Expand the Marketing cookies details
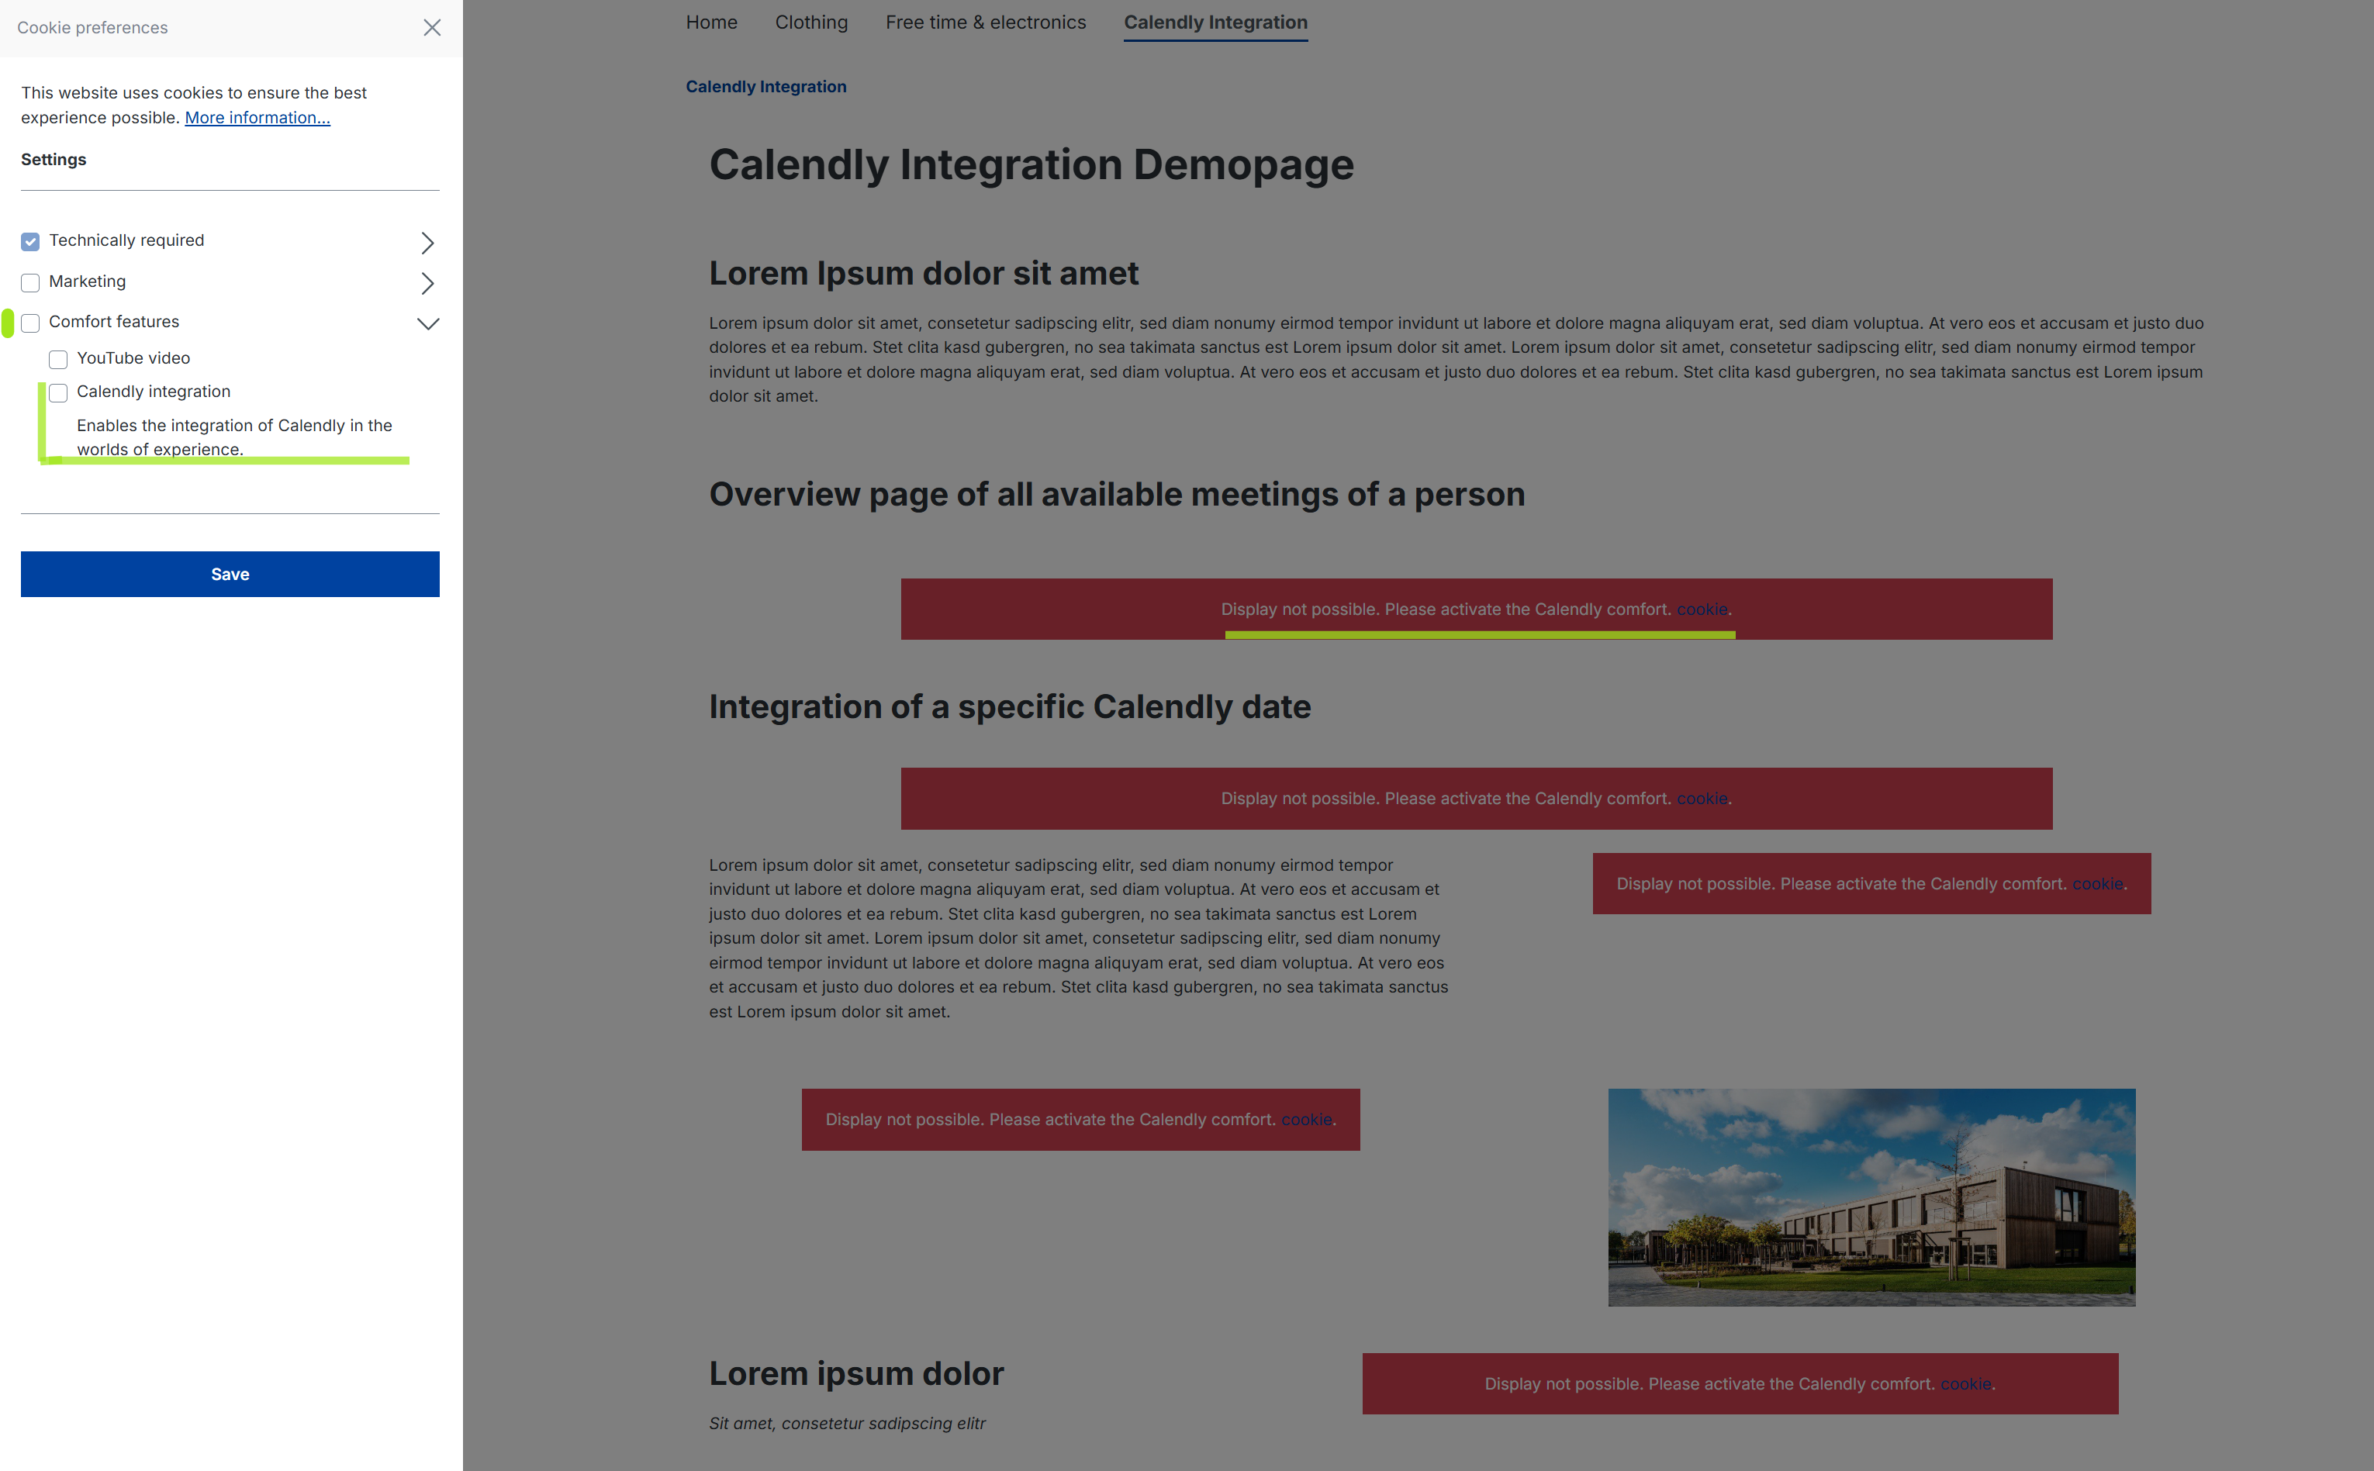The height and width of the screenshot is (1471, 2374). tap(427, 281)
